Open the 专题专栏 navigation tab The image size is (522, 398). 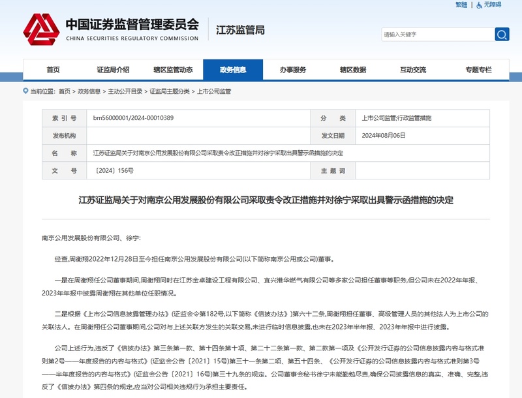[478, 70]
